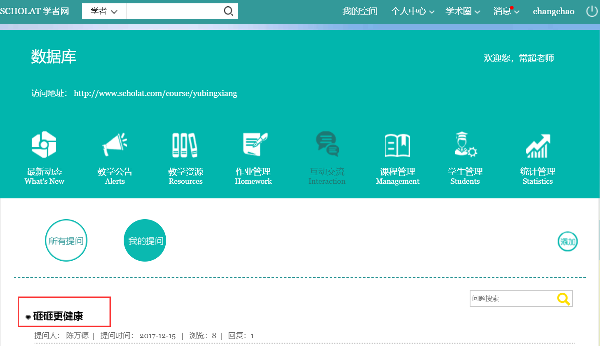Image resolution: width=600 pixels, height=346 pixels.
Task: Open the 学术圈 dropdown menu
Action: (x=463, y=12)
